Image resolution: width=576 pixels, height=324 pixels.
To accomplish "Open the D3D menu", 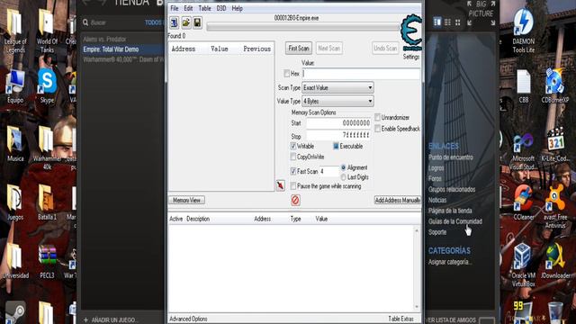I will click(x=221, y=8).
